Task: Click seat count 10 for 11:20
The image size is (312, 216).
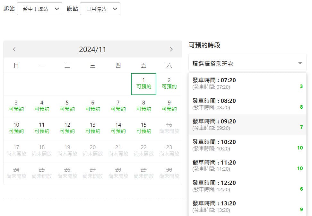Action: coord(300,168)
